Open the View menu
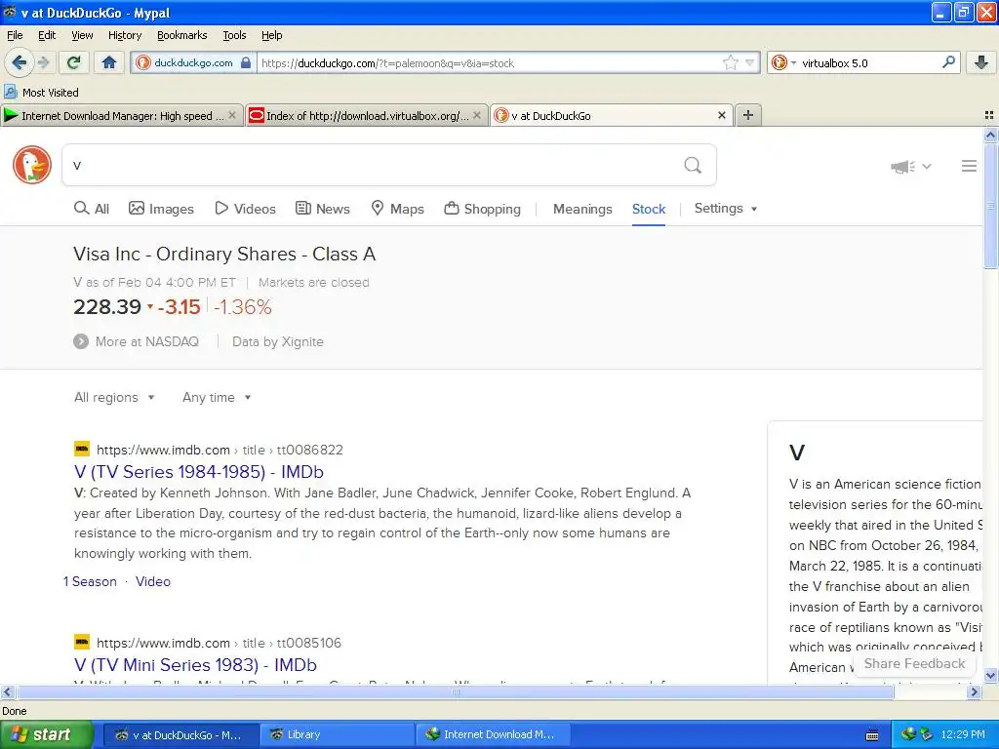999x749 pixels. pos(82,35)
